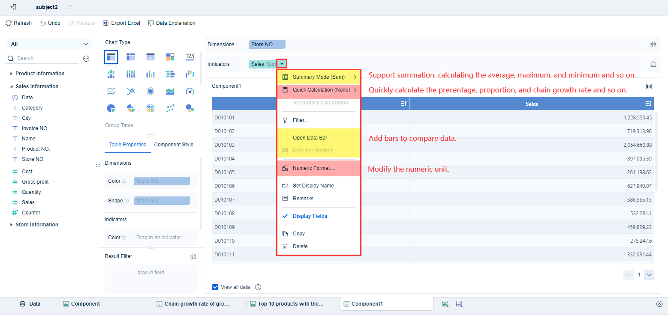This screenshot has width=668, height=315.
Task: Select the pie chart type icon
Action: coord(111,108)
